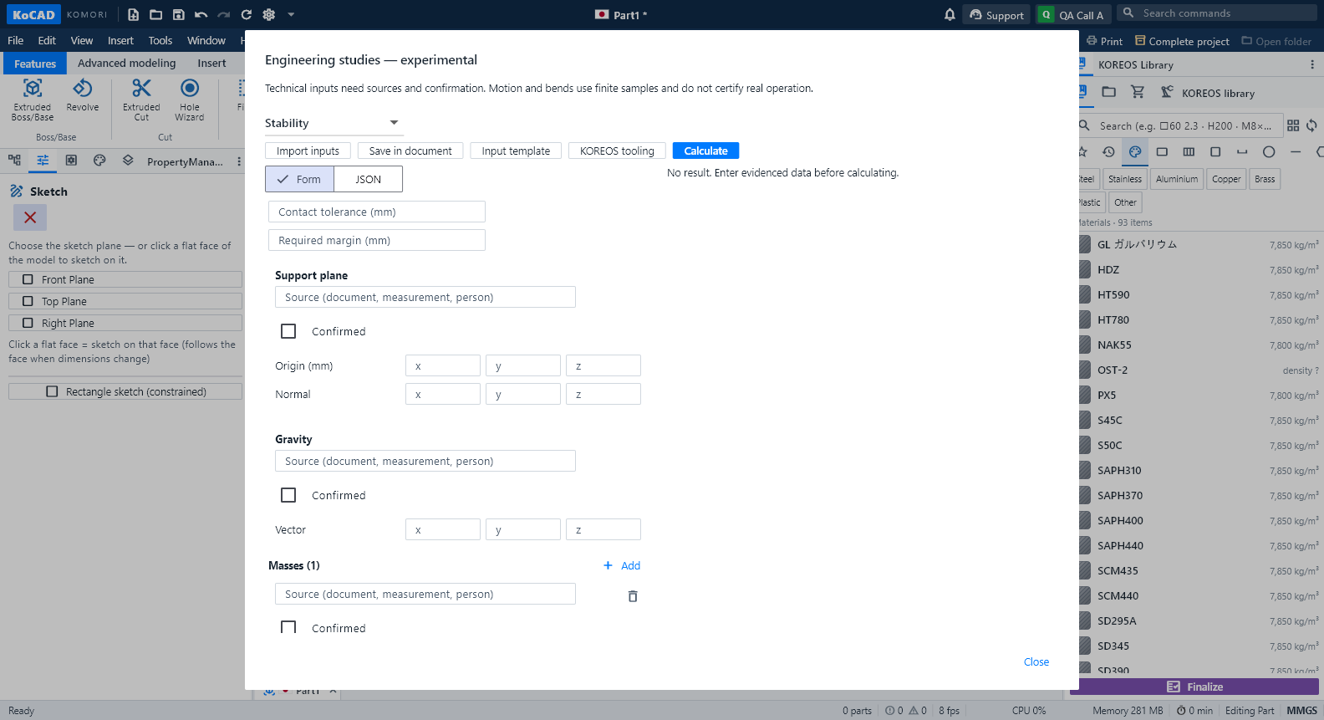1324x720 pixels.
Task: Click the Save in document button
Action: 410,151
